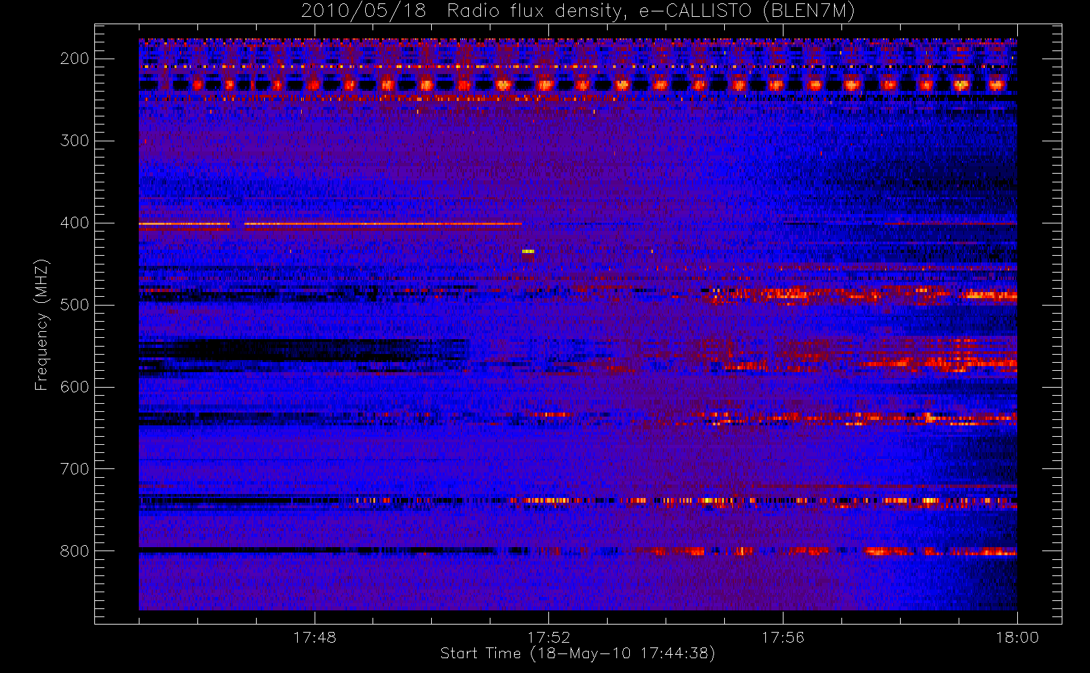The image size is (1090, 673).
Task: Click the 300 frequency tick label
Action: point(74,141)
